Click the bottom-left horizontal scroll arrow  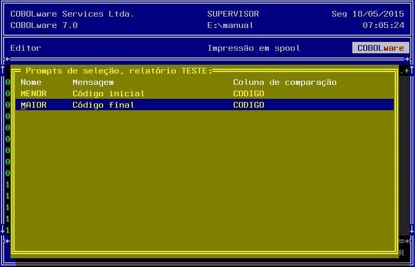point(7,241)
